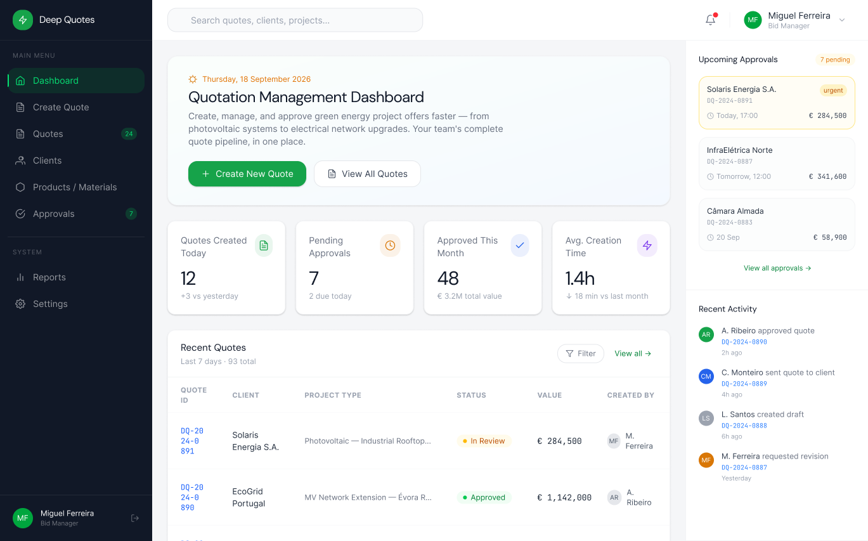The width and height of the screenshot is (868, 541).
Task: Click the View All Quotes button
Action: click(x=367, y=174)
